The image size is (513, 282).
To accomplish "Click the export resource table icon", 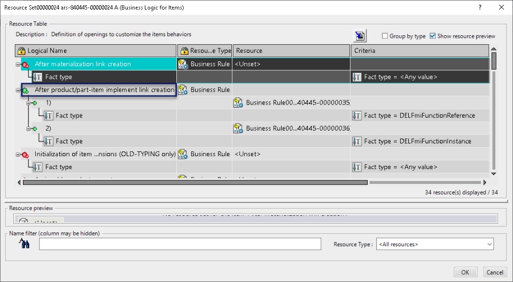I will [x=360, y=36].
